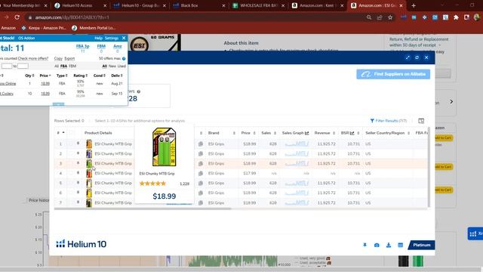The image size is (483, 272).
Task: Sort by Seller Country/Region column
Action: [x=408, y=133]
